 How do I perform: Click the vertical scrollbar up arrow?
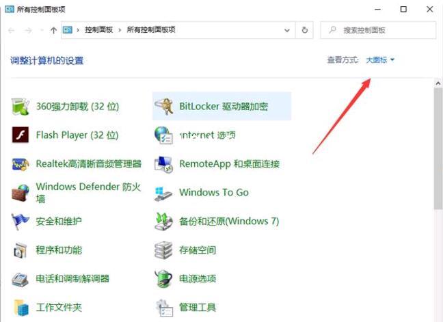438,83
